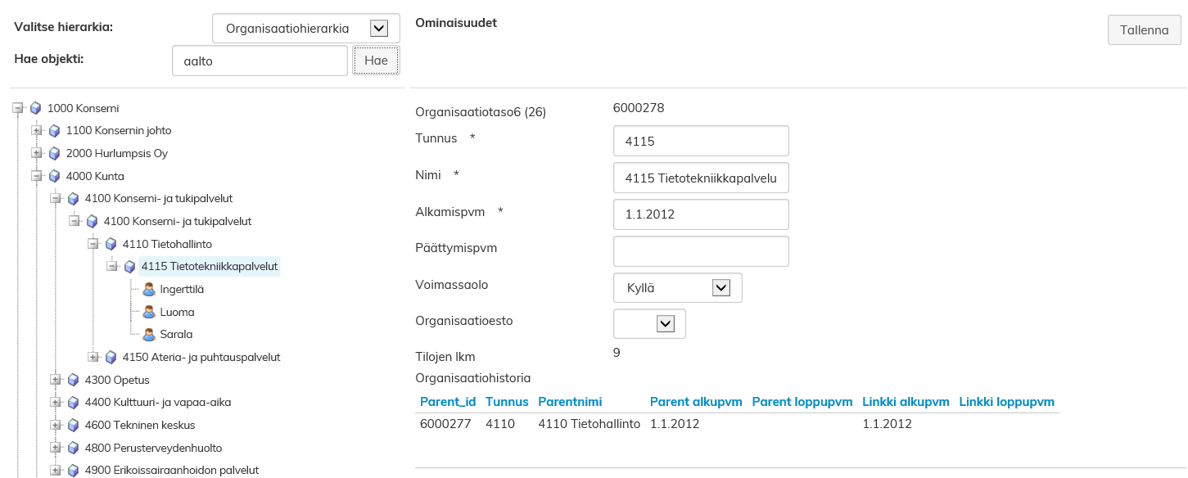The image size is (1188, 478).
Task: Sort table by Parentnimi column header
Action: 570,402
